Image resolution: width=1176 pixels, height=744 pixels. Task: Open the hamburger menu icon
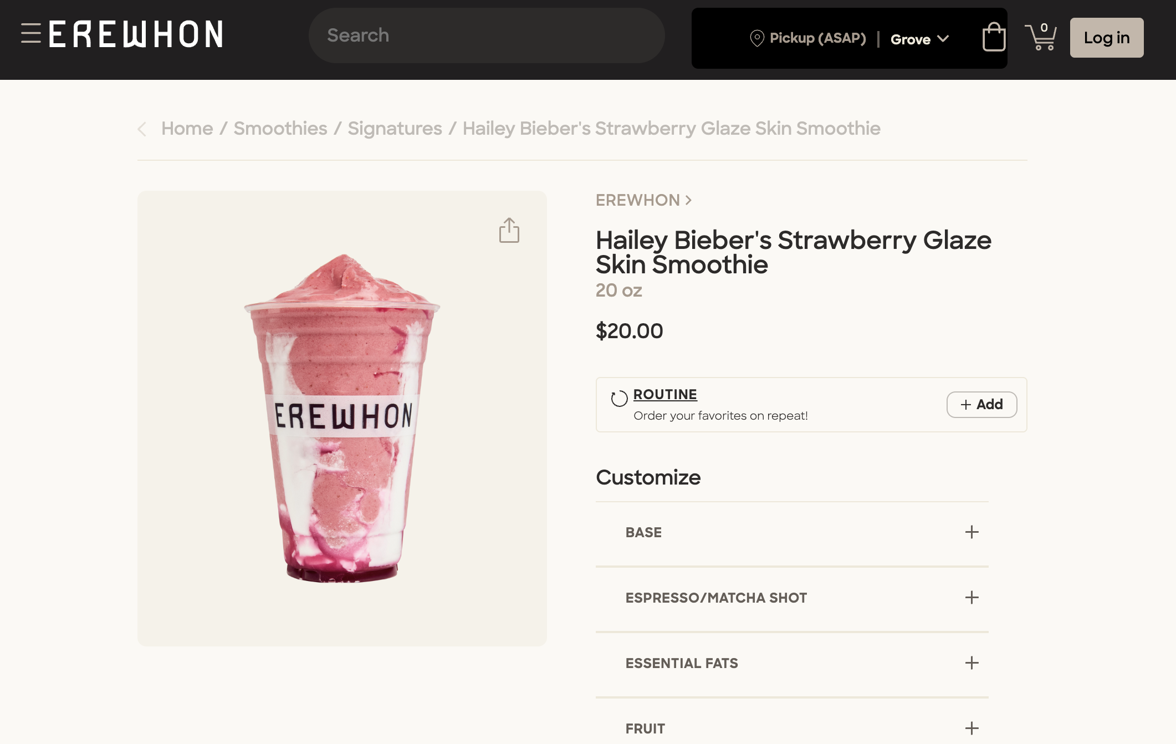point(31,34)
